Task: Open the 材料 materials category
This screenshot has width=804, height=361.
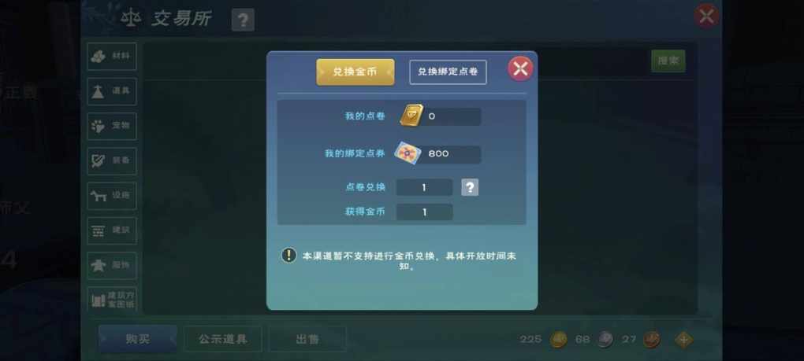Action: click(x=112, y=57)
